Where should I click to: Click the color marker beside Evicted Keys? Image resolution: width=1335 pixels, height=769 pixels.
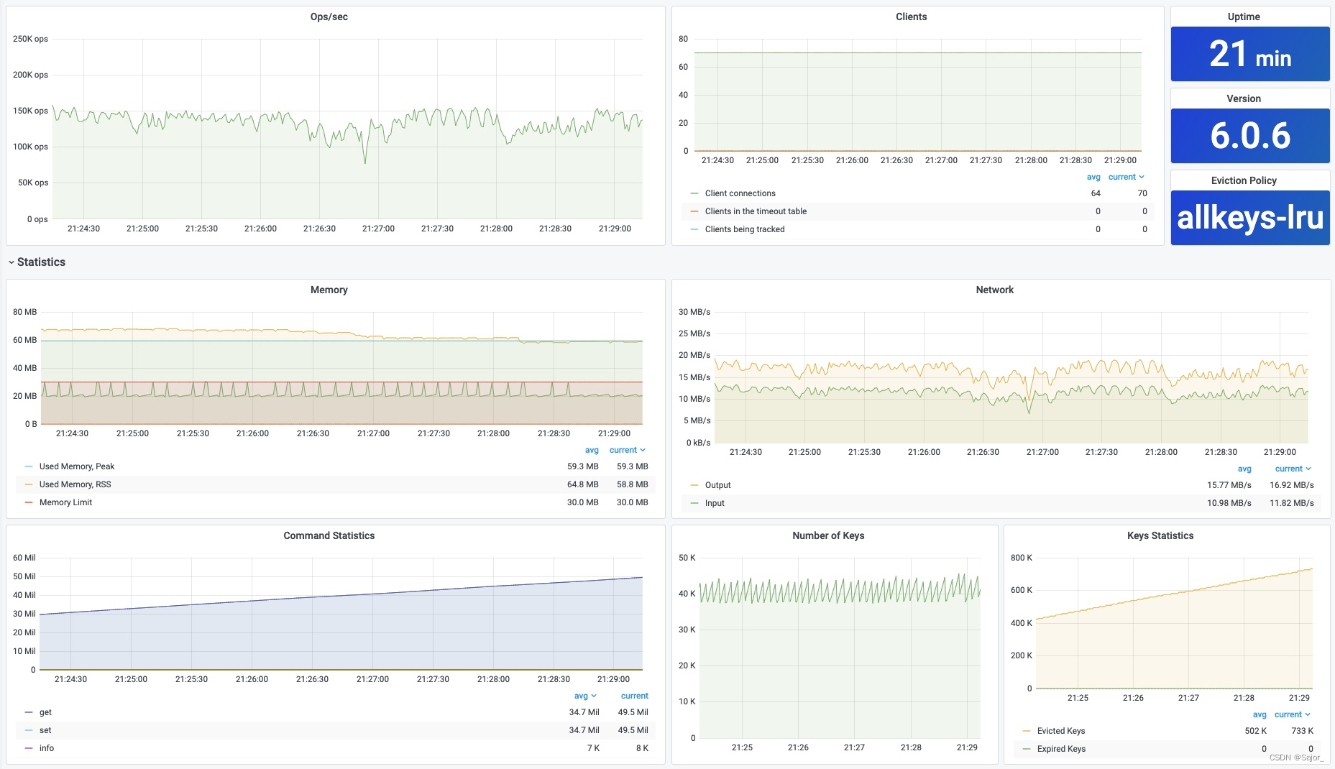pos(1026,731)
